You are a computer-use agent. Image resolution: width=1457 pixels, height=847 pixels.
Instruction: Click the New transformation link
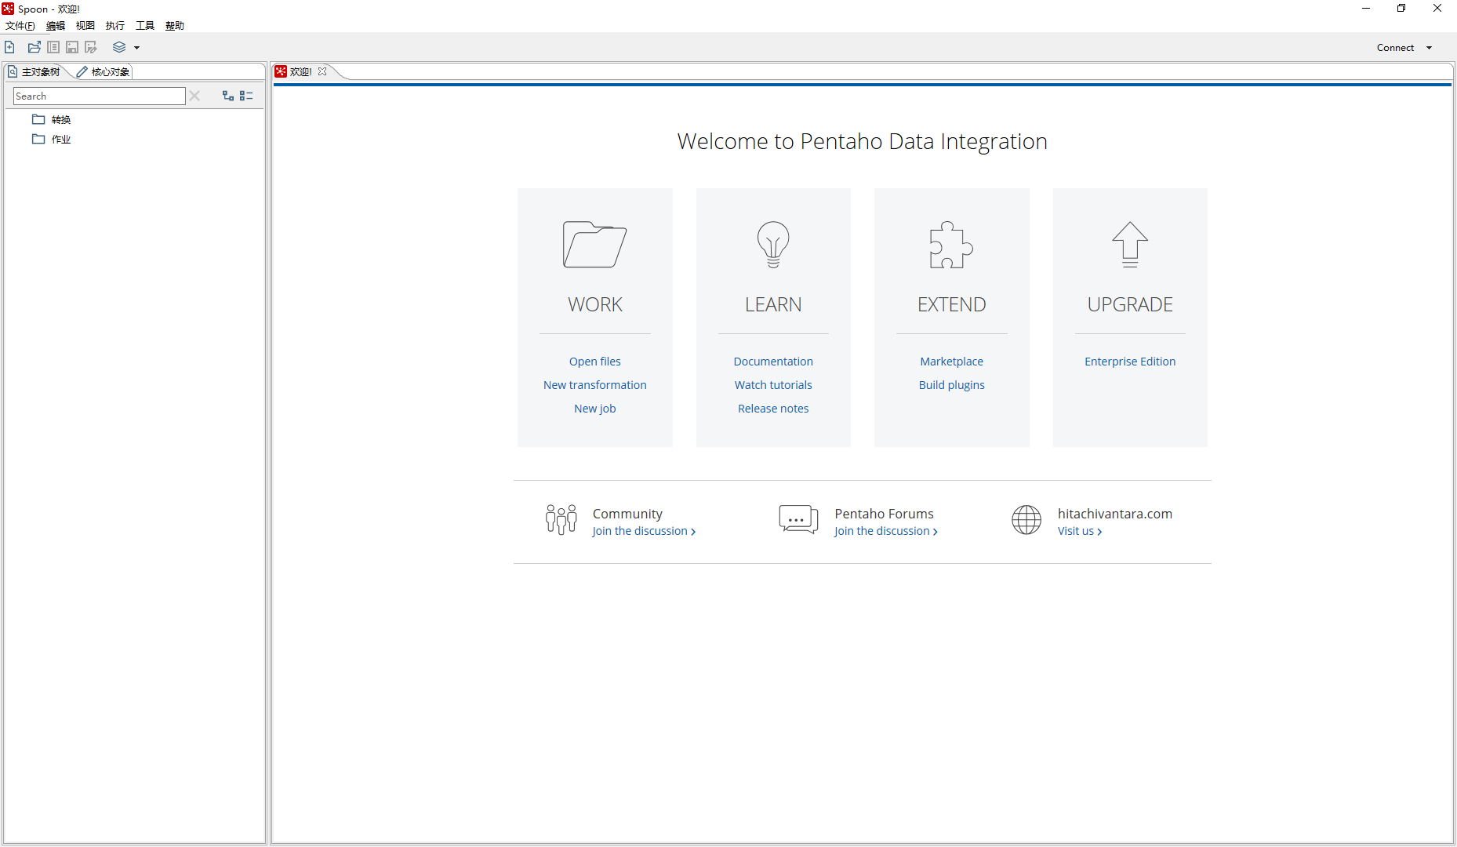(595, 385)
